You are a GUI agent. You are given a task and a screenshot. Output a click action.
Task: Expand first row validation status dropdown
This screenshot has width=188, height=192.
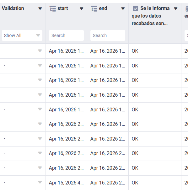[40, 51]
